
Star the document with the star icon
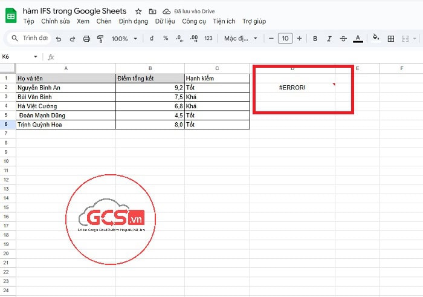click(x=138, y=11)
